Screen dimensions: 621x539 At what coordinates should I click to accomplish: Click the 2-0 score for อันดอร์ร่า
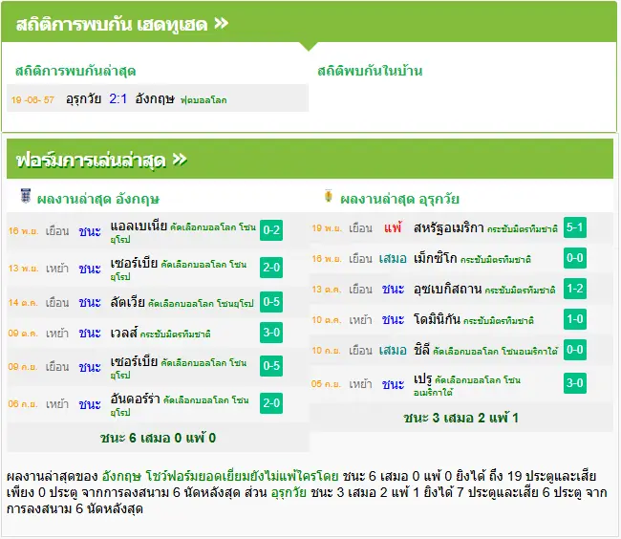point(271,403)
